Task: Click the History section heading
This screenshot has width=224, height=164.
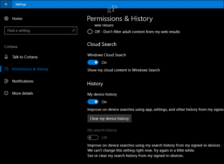Action: [95, 84]
